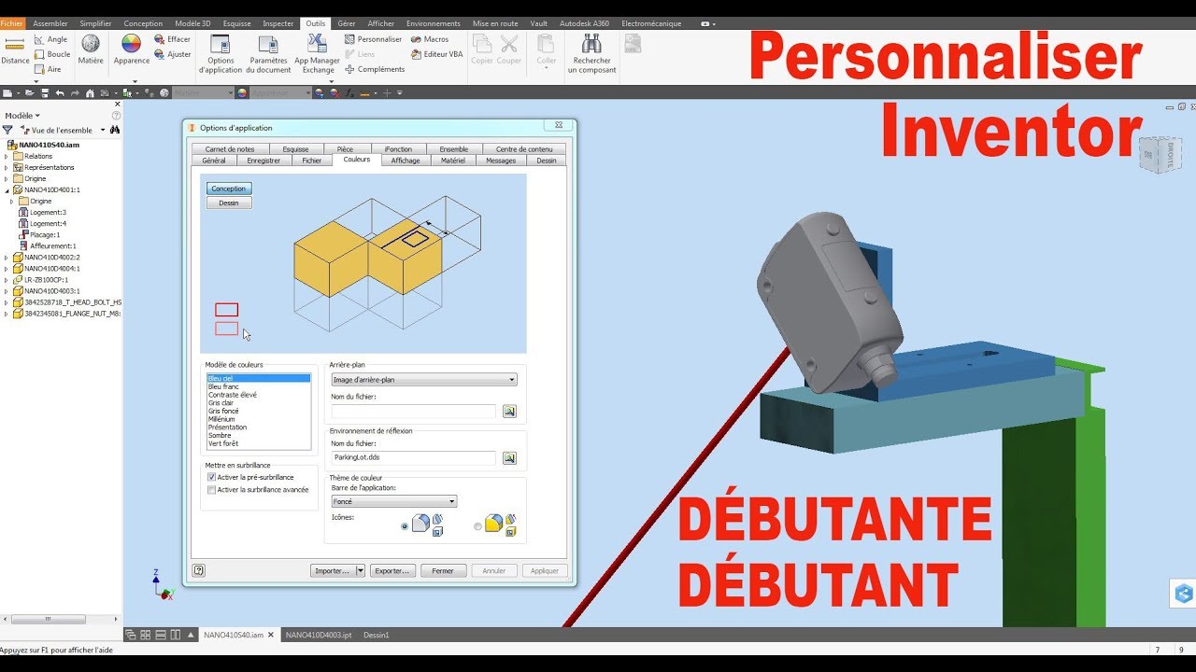Switch to NANO410D4003.ipt document tab
1196x672 pixels.
pos(319,635)
